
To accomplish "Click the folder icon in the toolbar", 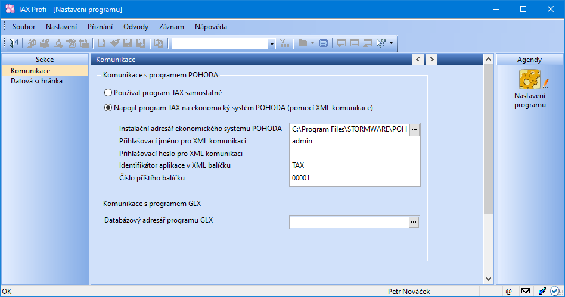I will tap(303, 43).
